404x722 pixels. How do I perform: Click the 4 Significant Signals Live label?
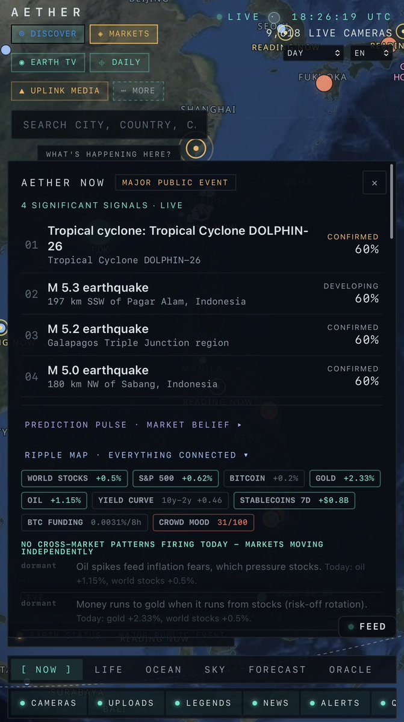(102, 205)
